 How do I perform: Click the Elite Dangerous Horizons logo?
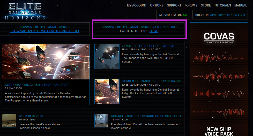[x=25, y=11]
